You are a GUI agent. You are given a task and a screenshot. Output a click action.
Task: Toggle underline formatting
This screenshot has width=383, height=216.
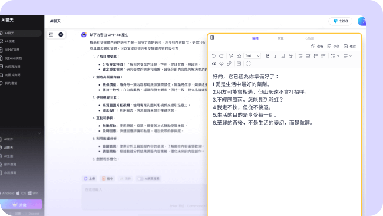[x=283, y=56]
